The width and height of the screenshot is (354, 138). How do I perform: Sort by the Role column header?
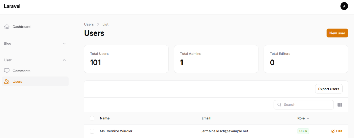coord(303,118)
